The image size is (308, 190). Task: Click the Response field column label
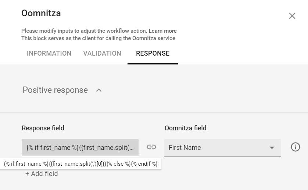[x=43, y=128]
